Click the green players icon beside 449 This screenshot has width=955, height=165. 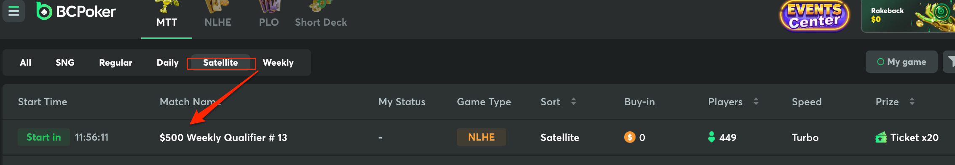711,137
